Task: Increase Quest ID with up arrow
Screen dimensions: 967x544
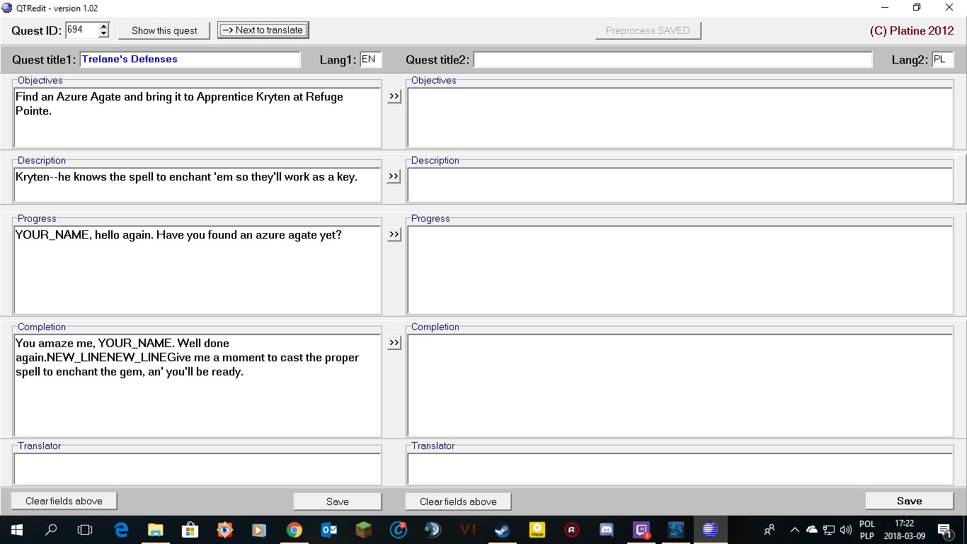Action: [x=104, y=27]
